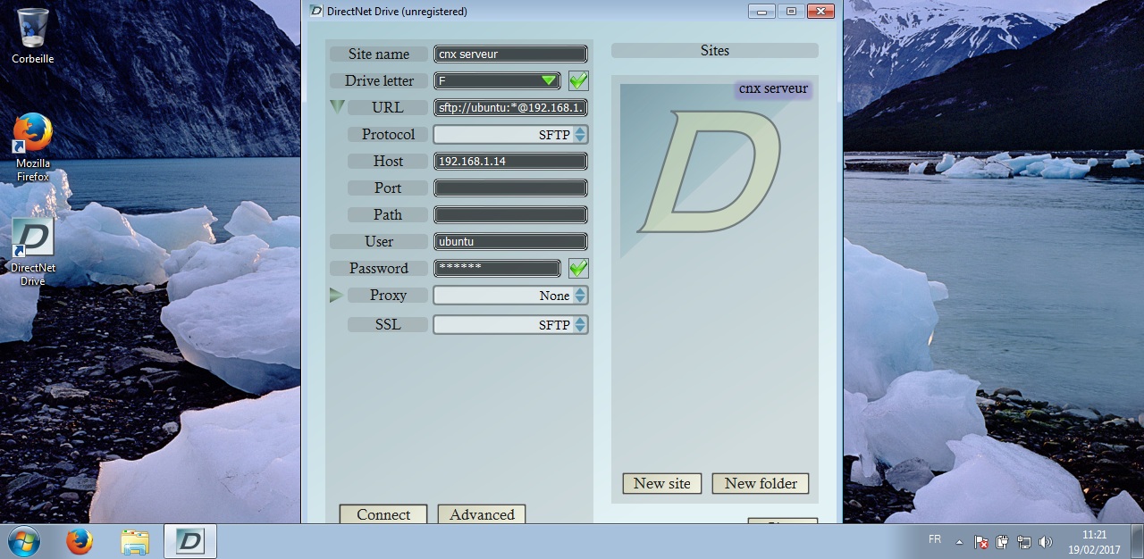This screenshot has width=1144, height=559.
Task: Collapse the URL section triangle
Action: click(x=337, y=107)
